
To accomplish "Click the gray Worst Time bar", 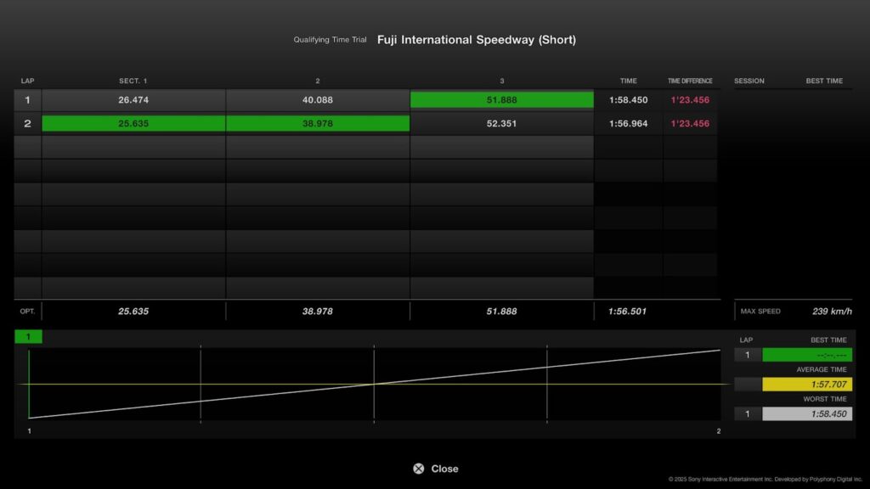I will [806, 414].
